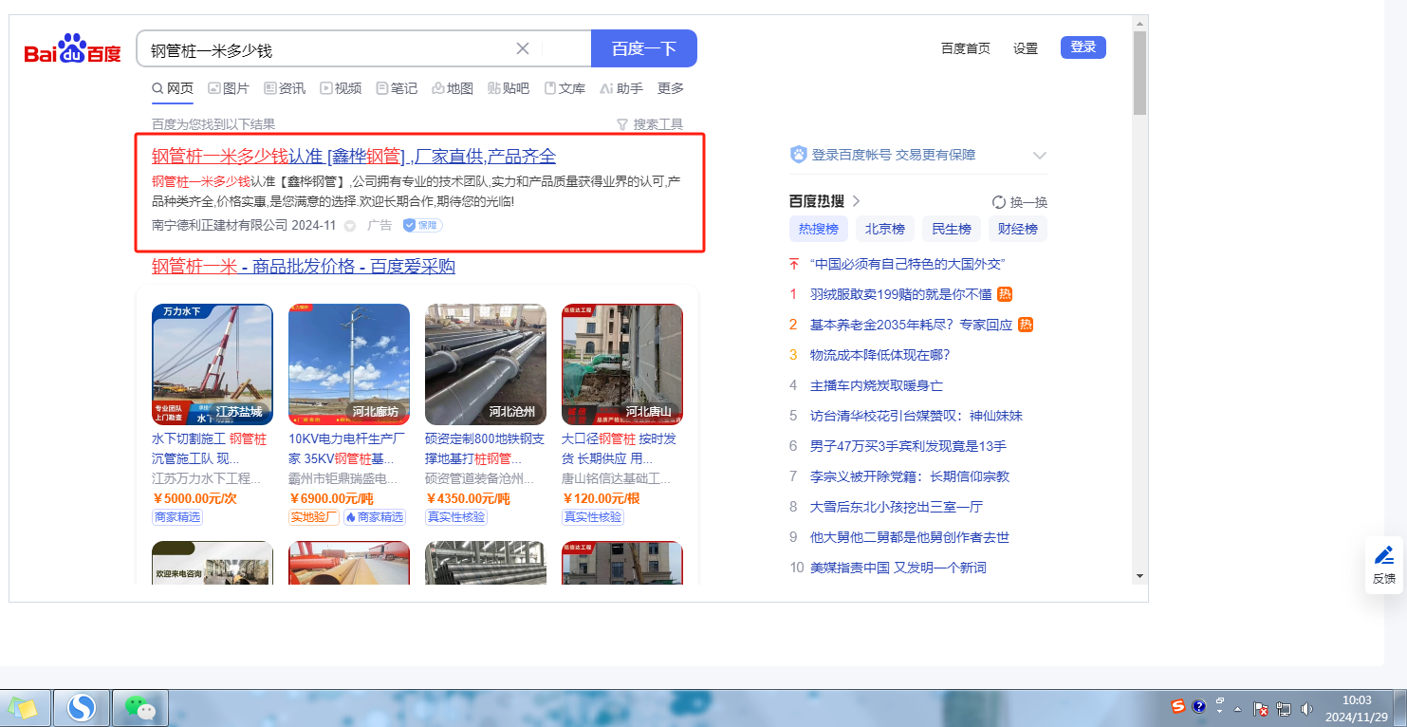
Task: Open hot search 李宗义被开除党籍
Action: point(910,476)
